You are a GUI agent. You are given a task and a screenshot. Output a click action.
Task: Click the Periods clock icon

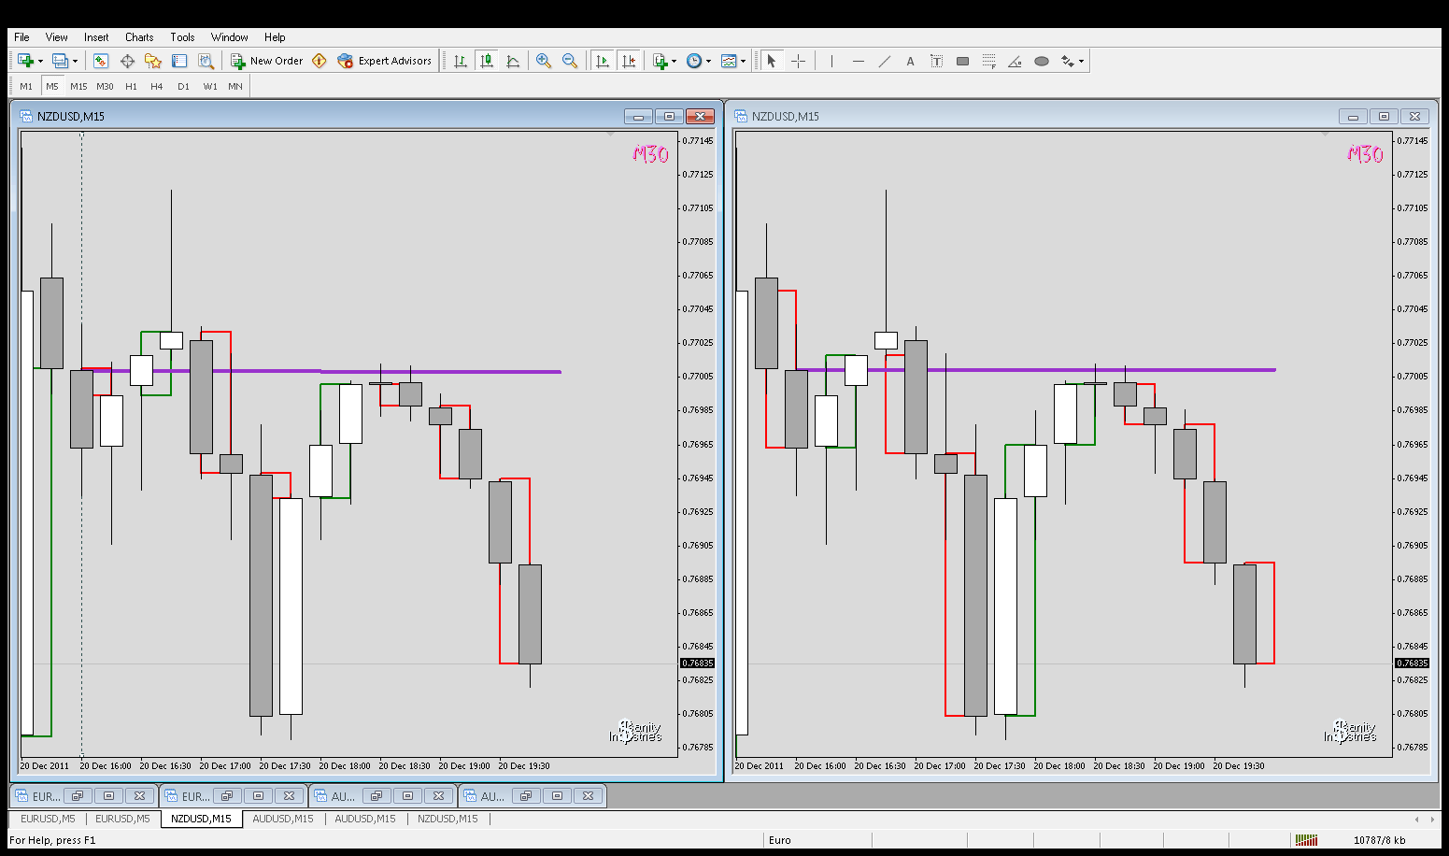pyautogui.click(x=694, y=61)
